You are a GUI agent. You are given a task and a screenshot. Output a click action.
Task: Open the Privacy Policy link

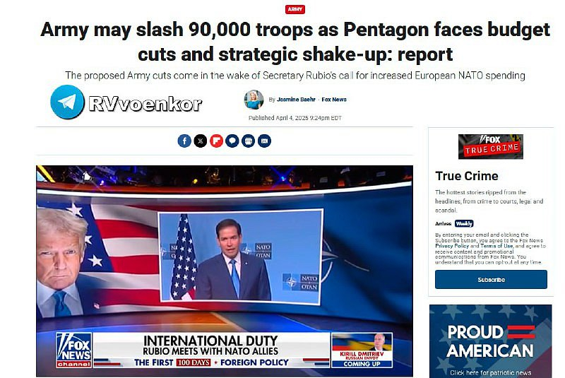[x=452, y=246]
